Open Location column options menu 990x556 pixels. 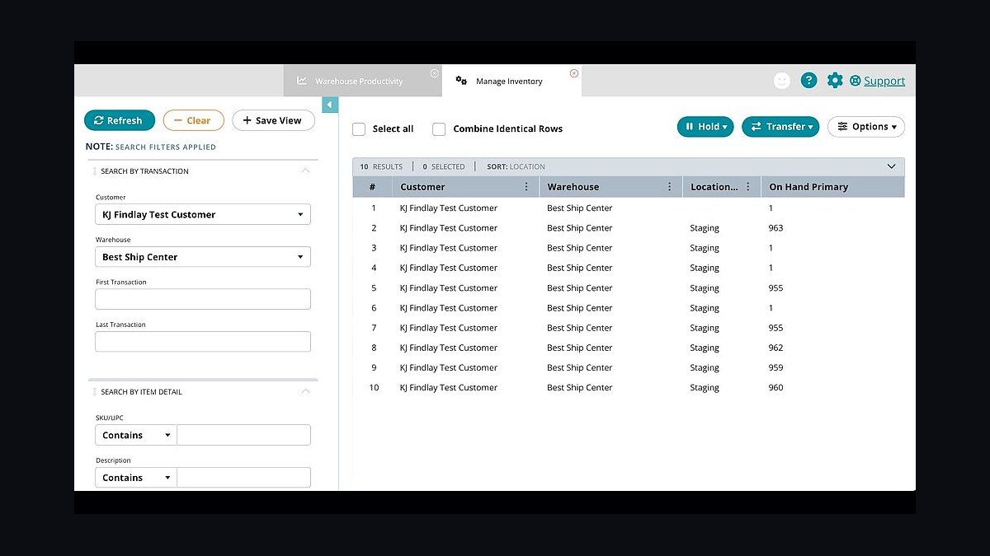748,187
